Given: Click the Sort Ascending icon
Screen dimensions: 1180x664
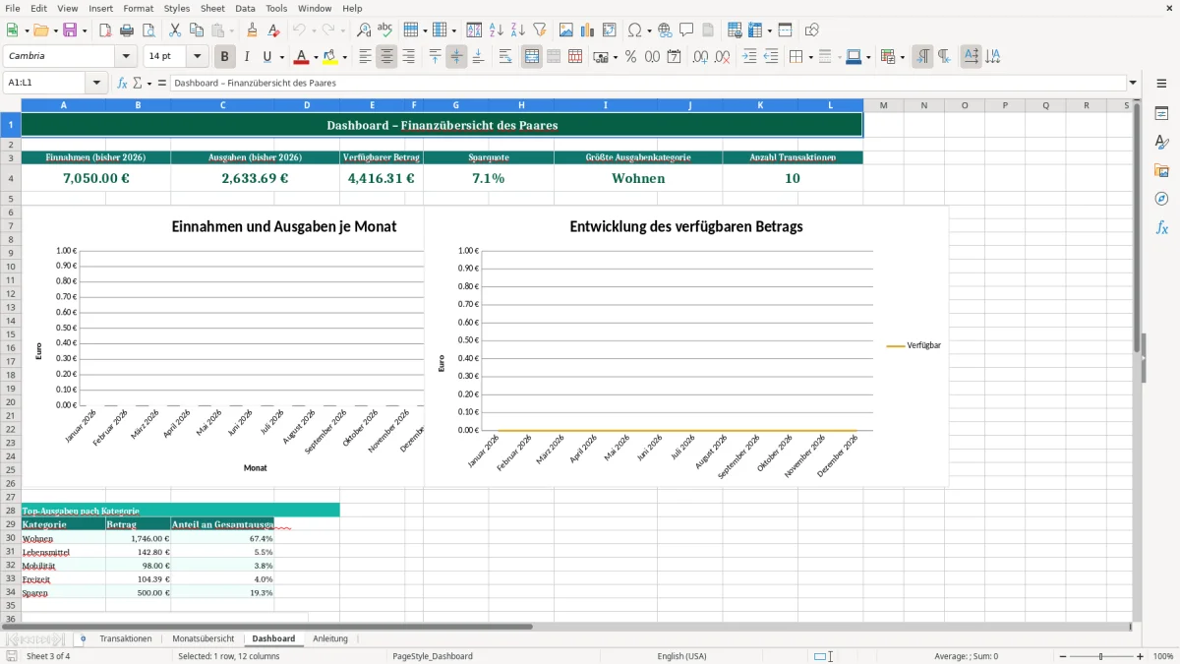Looking at the screenshot, I should click(x=497, y=30).
